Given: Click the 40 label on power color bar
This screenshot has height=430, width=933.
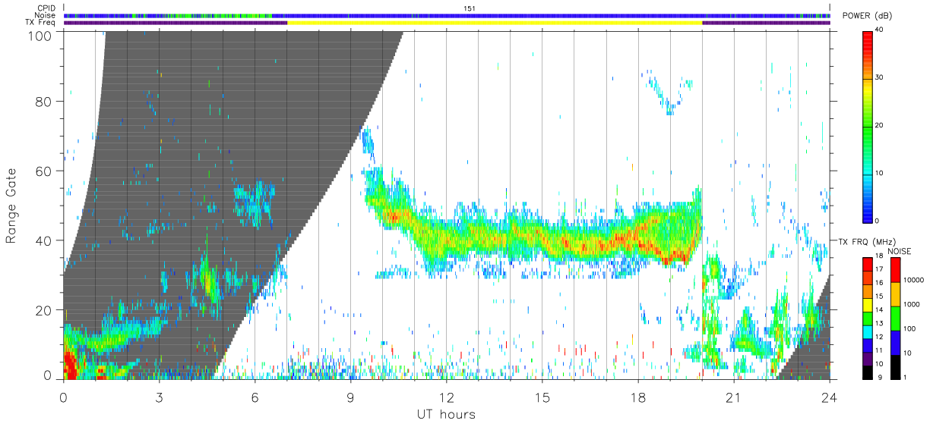Looking at the screenshot, I should [x=881, y=30].
